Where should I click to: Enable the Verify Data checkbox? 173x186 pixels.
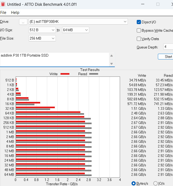click(139, 39)
